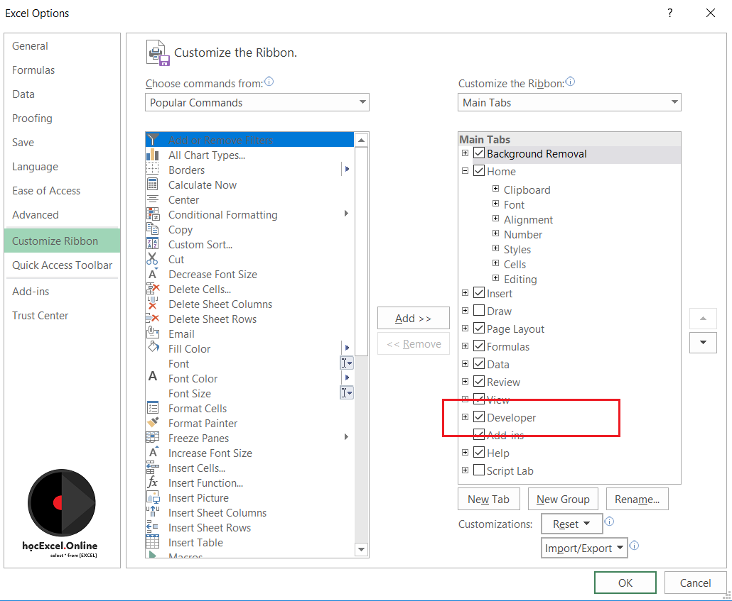The height and width of the screenshot is (601, 732).
Task: Select the Copy command icon
Action: click(153, 229)
